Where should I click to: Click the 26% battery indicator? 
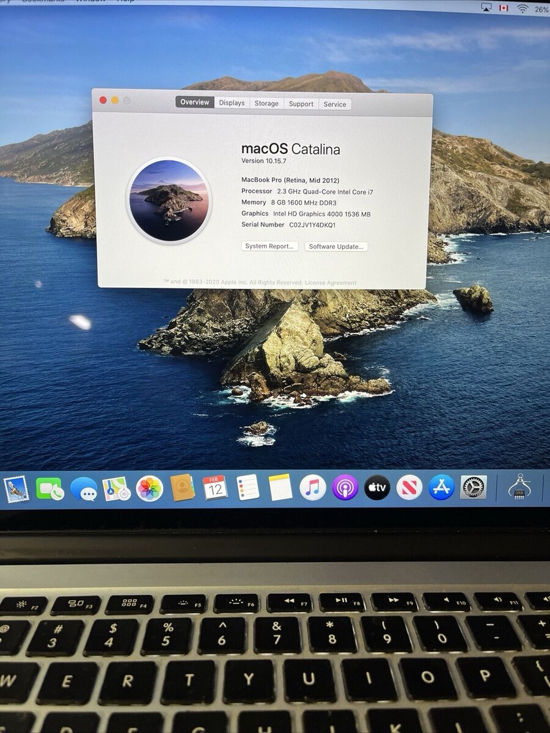pyautogui.click(x=541, y=10)
